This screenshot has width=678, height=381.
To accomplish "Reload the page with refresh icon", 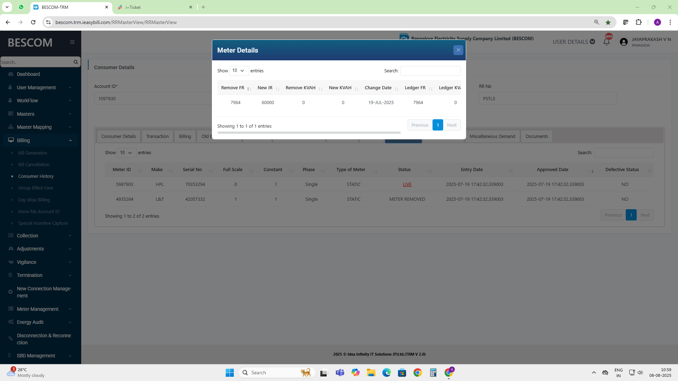I will [x=33, y=22].
